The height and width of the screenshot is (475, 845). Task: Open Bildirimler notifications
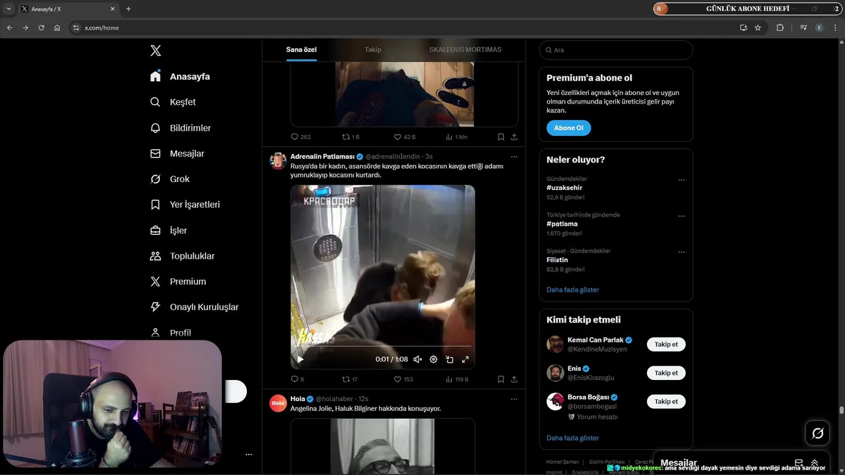(x=180, y=128)
